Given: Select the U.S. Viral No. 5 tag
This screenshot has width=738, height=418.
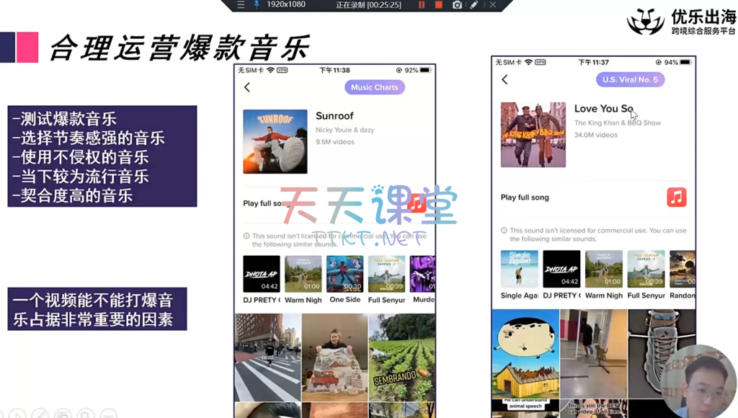Looking at the screenshot, I should [630, 80].
